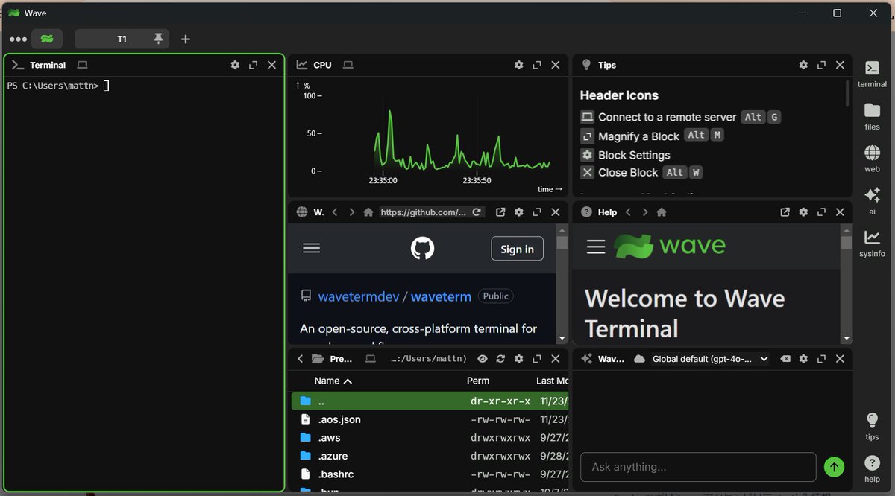The height and width of the screenshot is (496, 895).
Task: Open Tips block settings gear
Action: click(803, 65)
